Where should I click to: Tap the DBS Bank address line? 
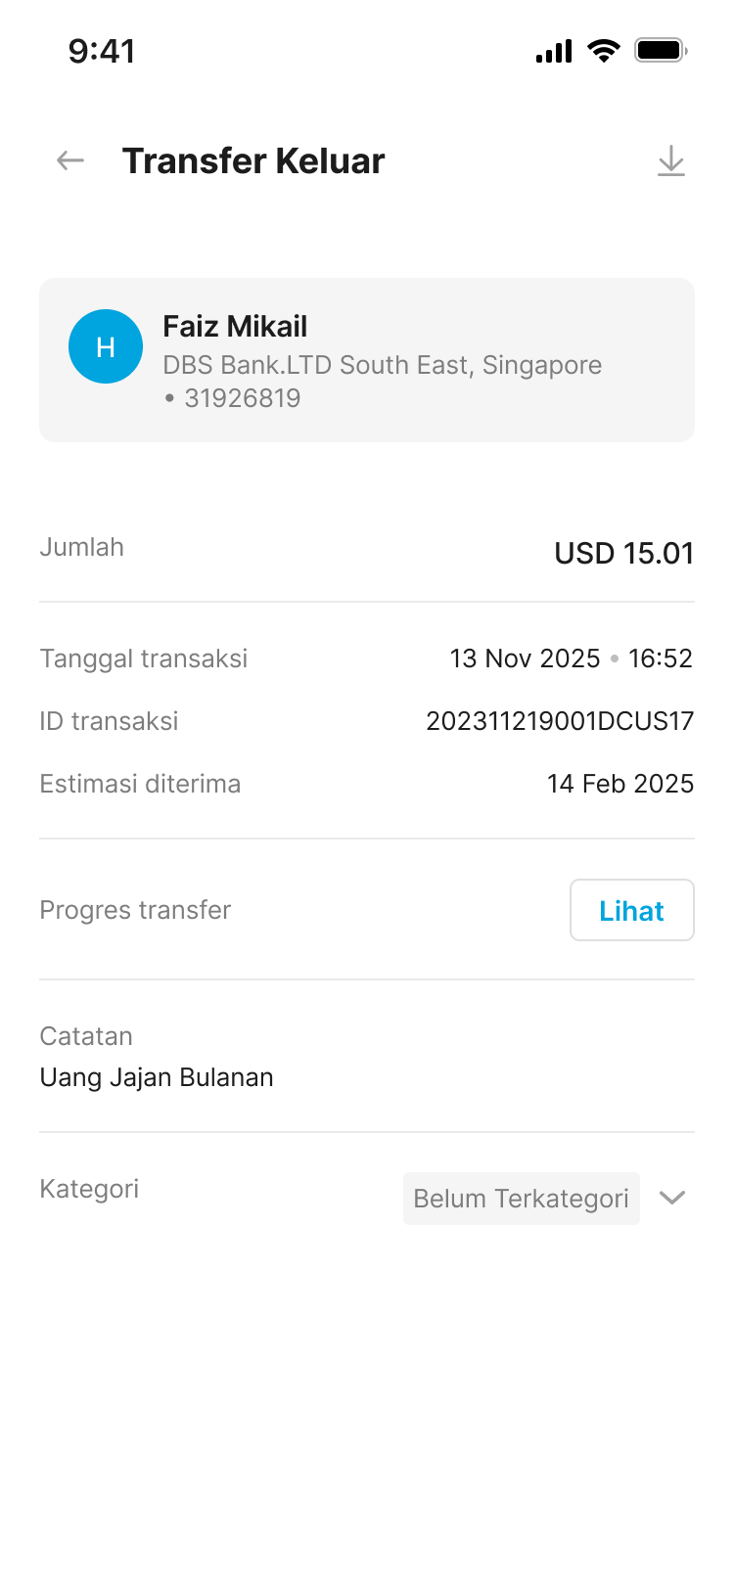coord(382,365)
